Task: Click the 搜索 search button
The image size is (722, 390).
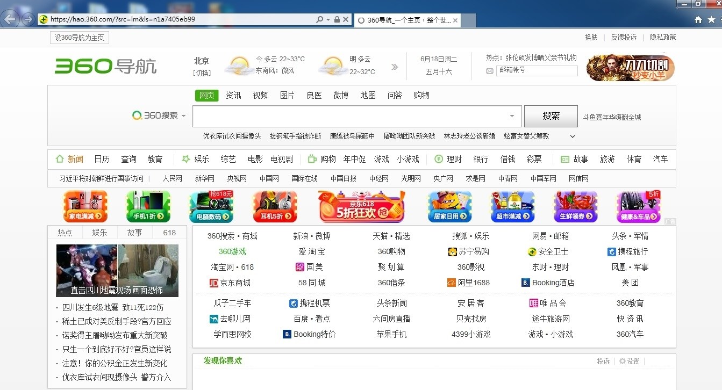Action: pyautogui.click(x=551, y=115)
